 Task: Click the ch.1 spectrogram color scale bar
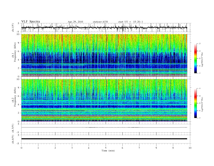[195, 58]
